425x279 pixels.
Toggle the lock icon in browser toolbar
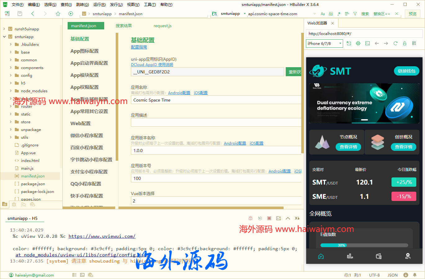[405, 43]
